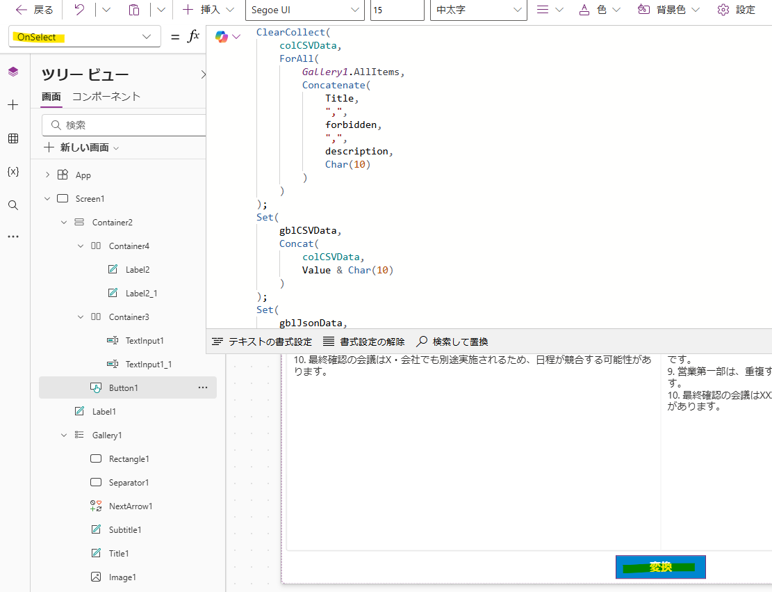The image size is (772, 592).
Task: Open Button1 more options (…) menu
Action: click(203, 387)
